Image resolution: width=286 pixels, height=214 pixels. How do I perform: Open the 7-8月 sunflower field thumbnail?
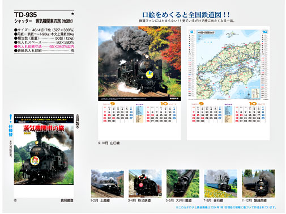point(221,183)
